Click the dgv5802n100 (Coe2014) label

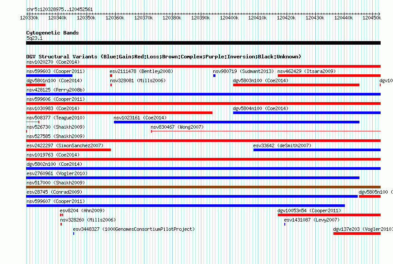click(x=54, y=164)
